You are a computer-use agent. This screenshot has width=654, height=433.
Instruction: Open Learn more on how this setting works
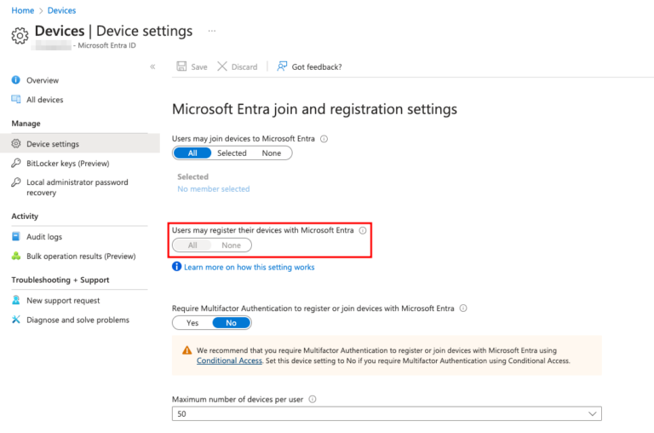(249, 267)
